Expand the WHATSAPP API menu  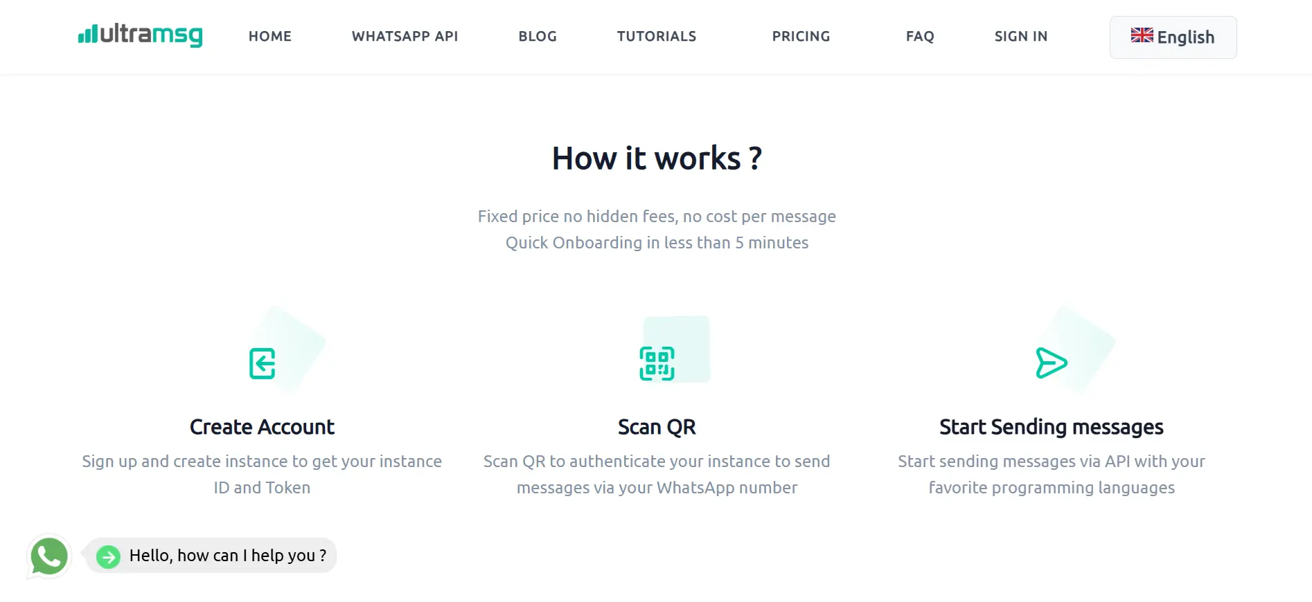405,36
